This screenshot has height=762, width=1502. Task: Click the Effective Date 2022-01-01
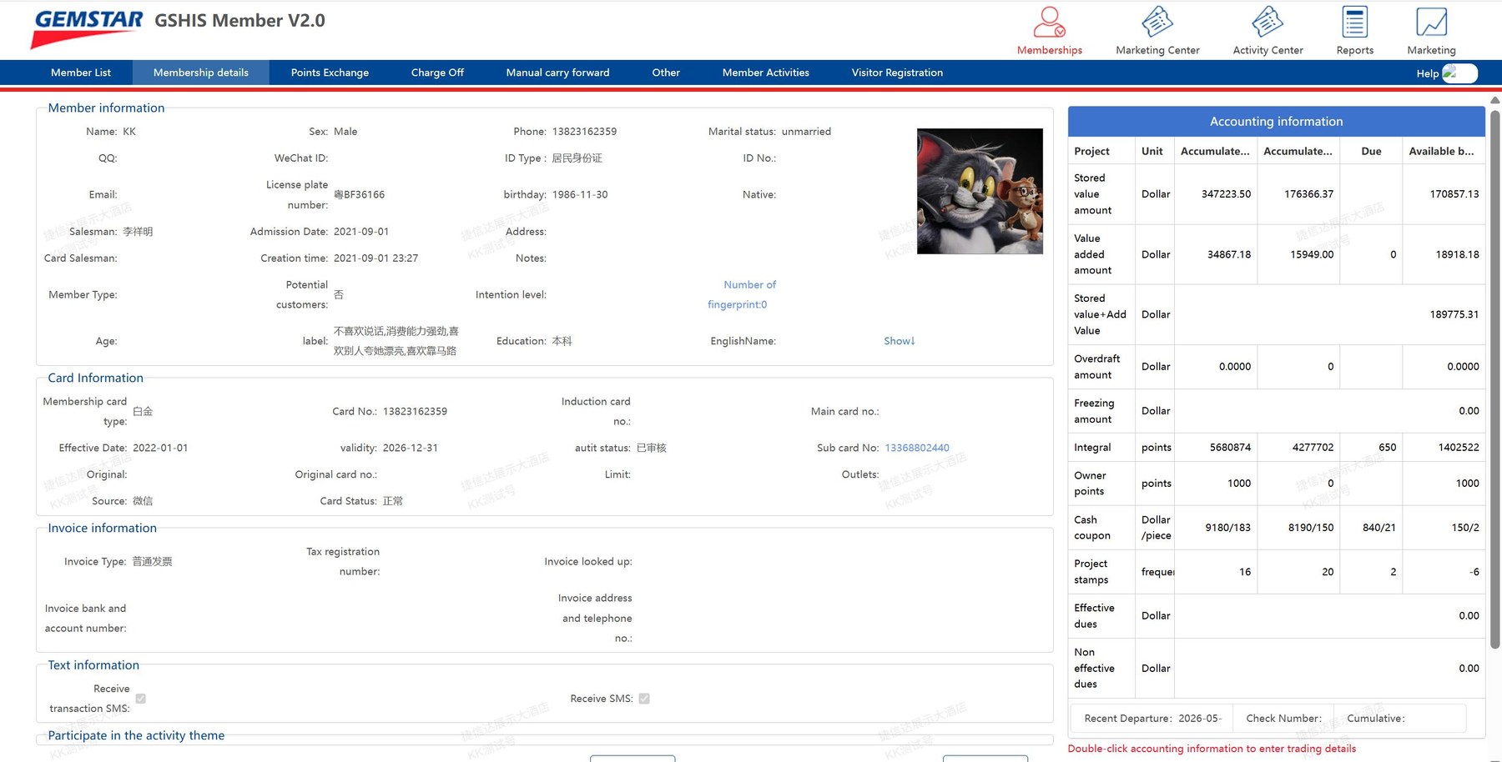coord(160,448)
